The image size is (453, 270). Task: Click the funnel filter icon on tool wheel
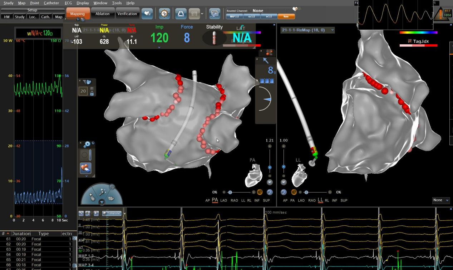(x=102, y=202)
